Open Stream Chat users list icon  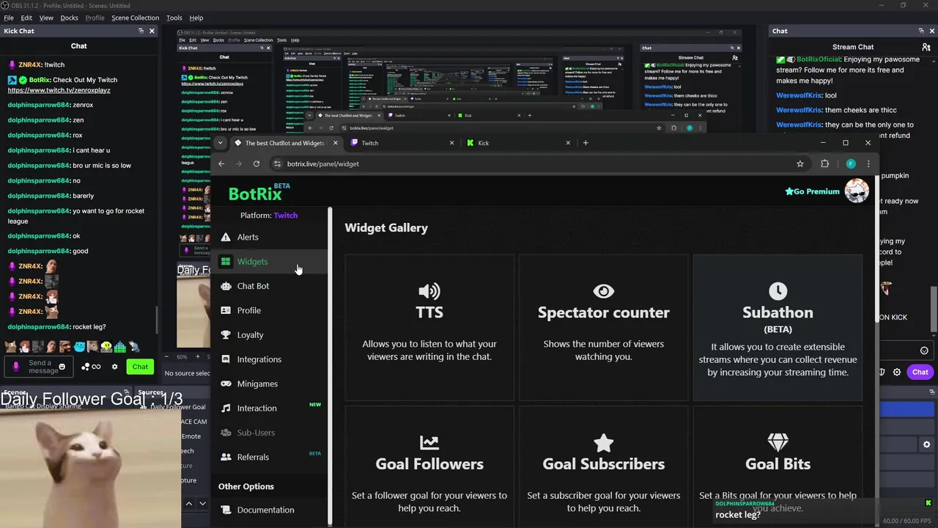(926, 47)
